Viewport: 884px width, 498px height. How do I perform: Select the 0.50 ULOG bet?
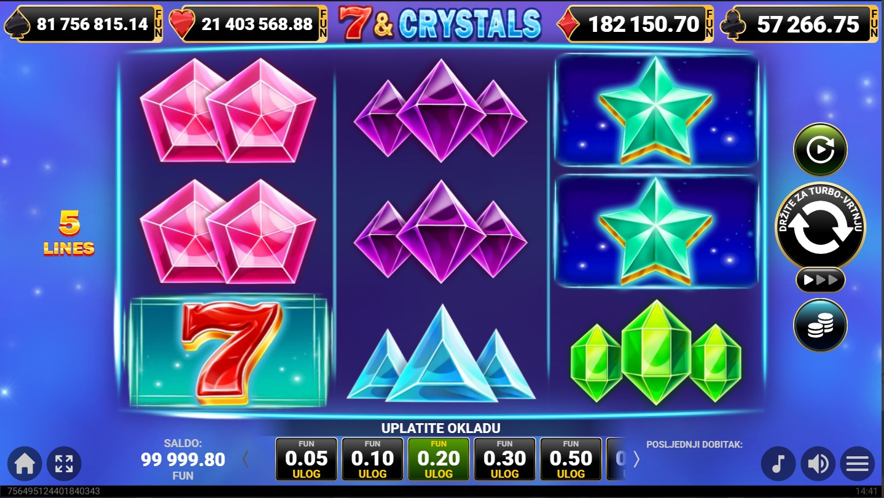coord(571,459)
